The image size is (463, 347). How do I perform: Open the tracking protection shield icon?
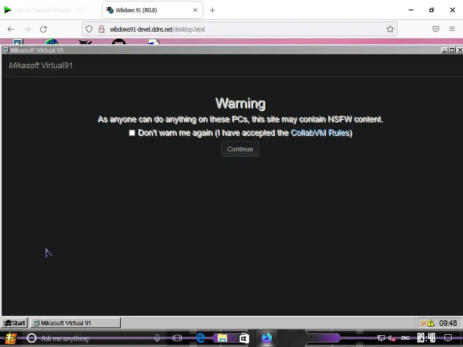point(89,29)
